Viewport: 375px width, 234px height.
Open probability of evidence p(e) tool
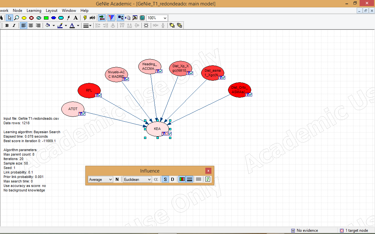pyautogui.click(x=92, y=18)
